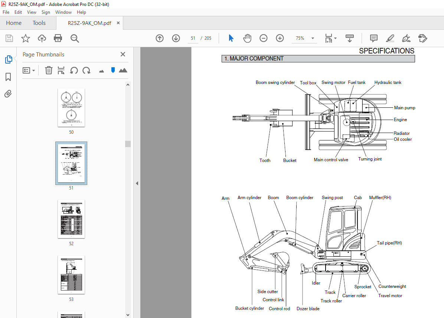The height and width of the screenshot is (318, 444).
Task: Switch to the Tools tab
Action: (39, 23)
